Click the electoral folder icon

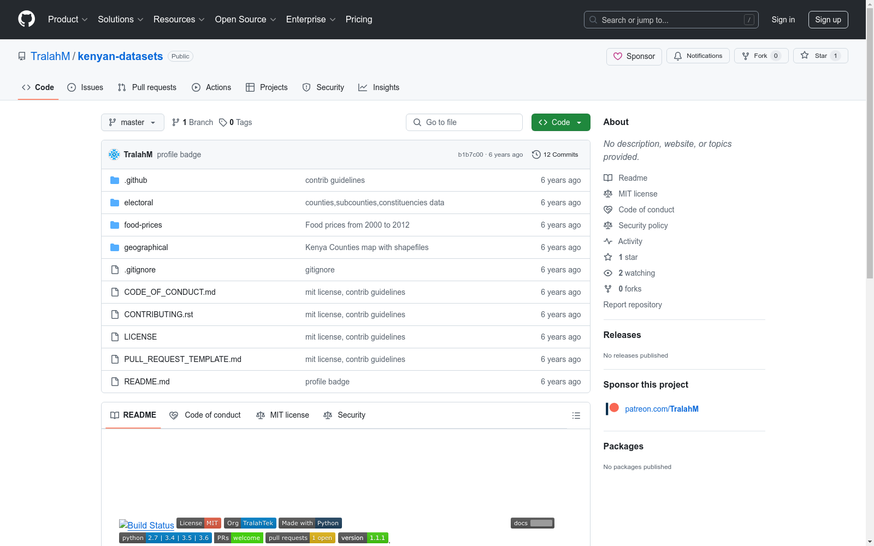pos(115,203)
